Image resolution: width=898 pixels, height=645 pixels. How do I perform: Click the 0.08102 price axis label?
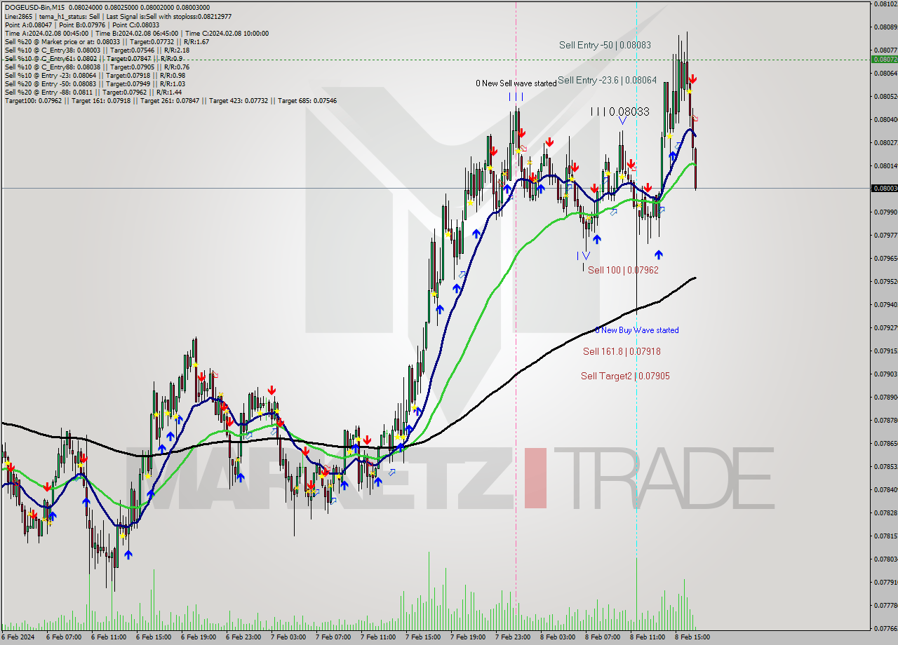[885, 4]
